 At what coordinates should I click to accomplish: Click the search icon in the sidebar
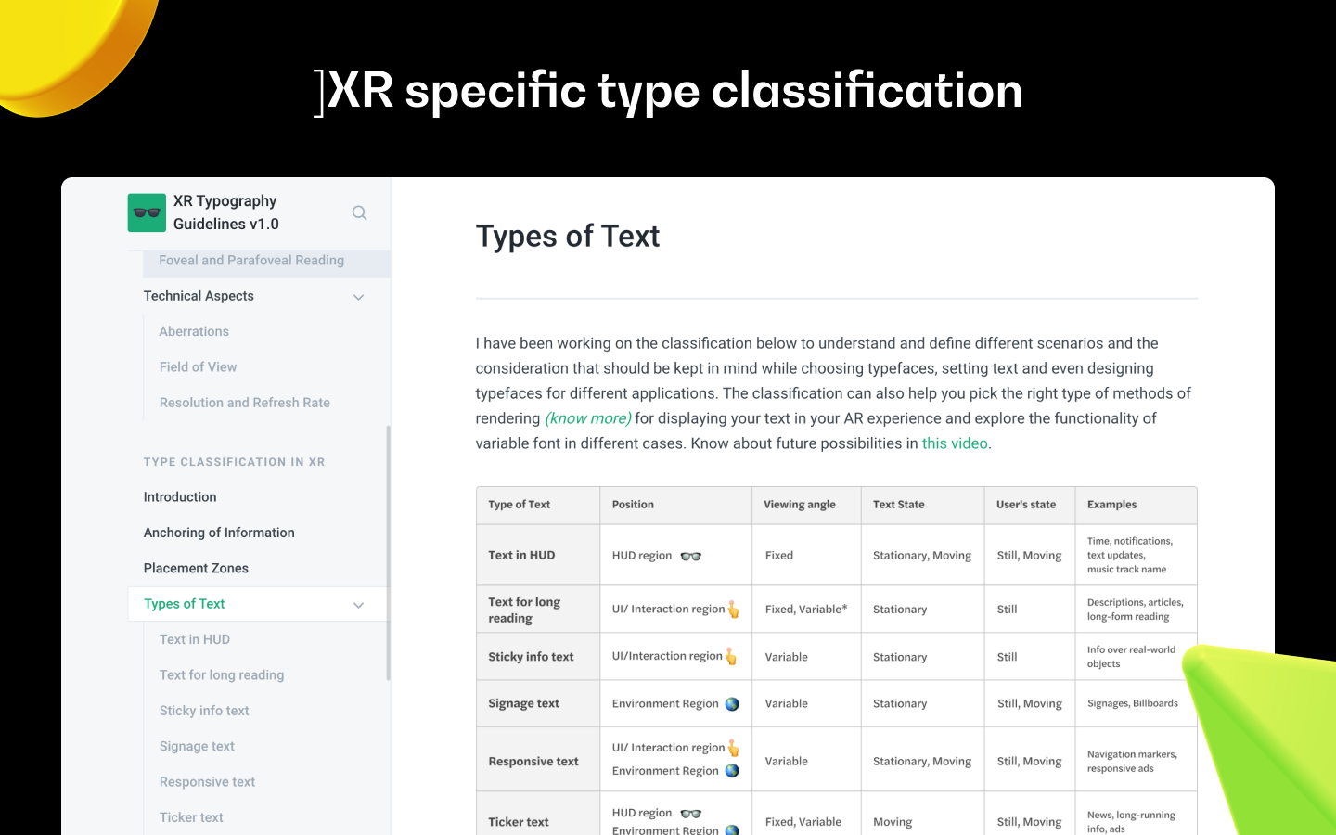coord(359,212)
